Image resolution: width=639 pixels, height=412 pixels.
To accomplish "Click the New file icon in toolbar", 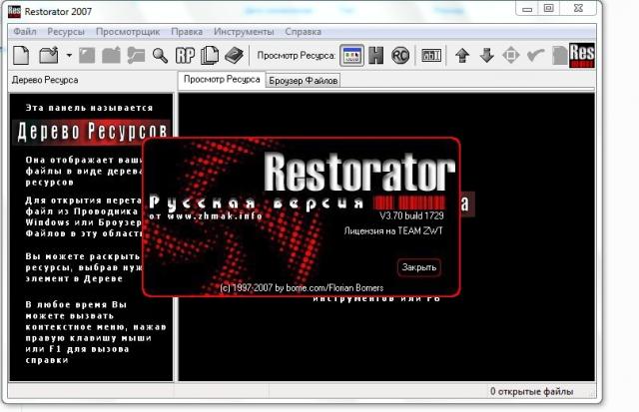I will pyautogui.click(x=21, y=55).
